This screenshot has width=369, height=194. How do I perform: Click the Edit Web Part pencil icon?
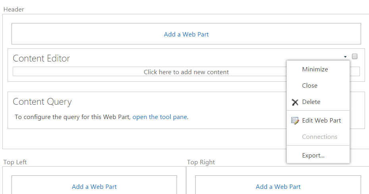pos(295,121)
